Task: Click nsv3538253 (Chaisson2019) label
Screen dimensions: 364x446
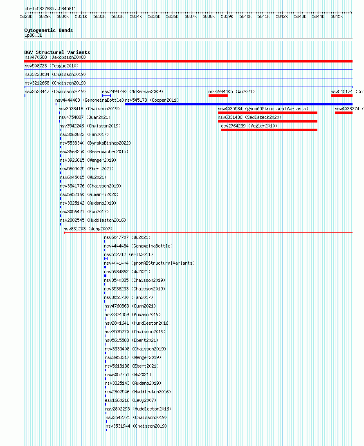Action: coord(135,289)
